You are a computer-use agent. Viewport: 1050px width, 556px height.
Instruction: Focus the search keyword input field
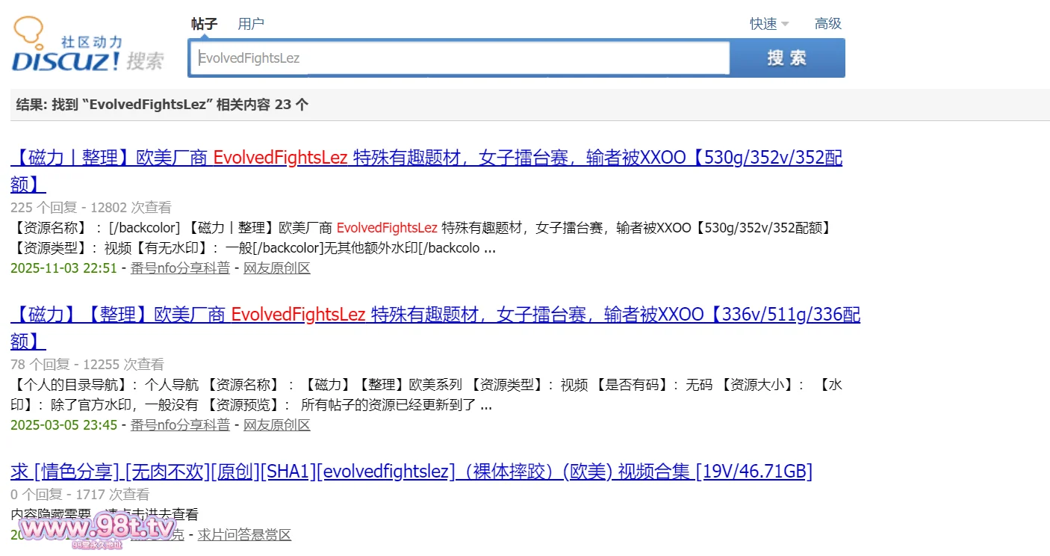459,58
